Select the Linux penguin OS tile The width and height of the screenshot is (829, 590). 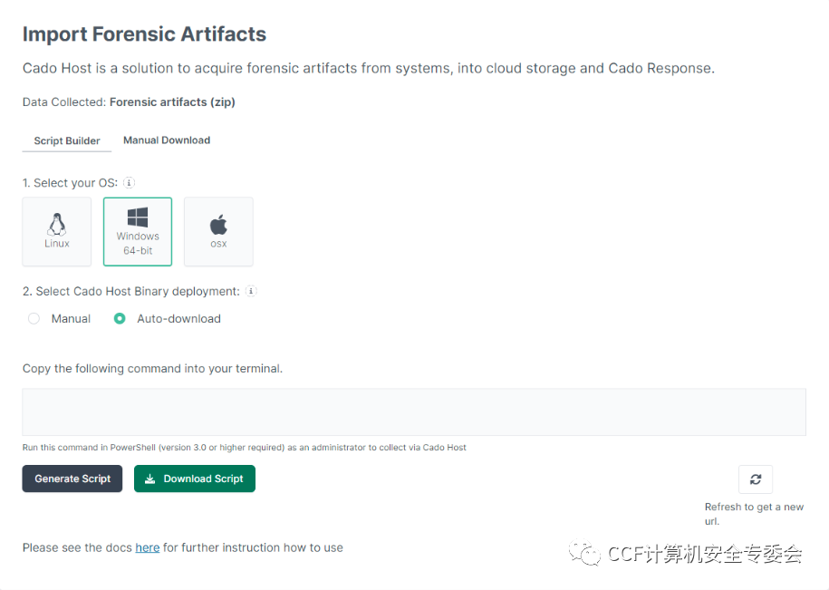pos(57,231)
